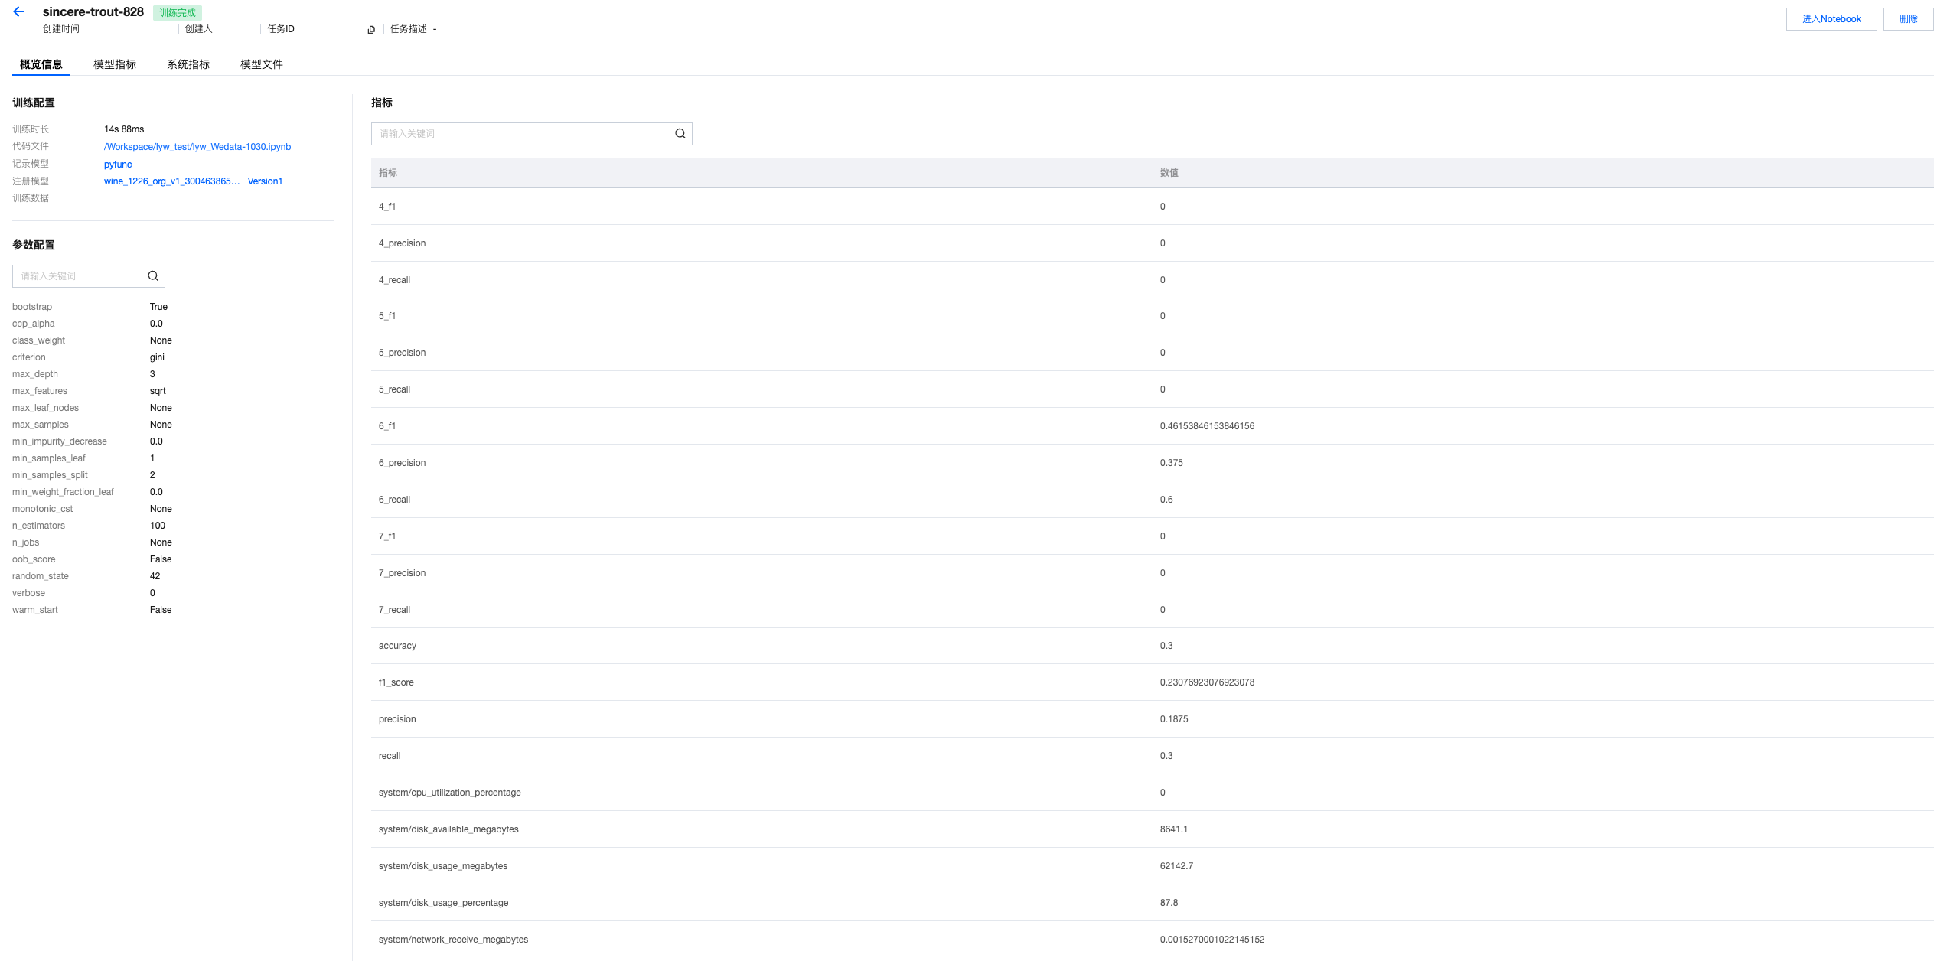Click the blue back arrow icon

(18, 12)
